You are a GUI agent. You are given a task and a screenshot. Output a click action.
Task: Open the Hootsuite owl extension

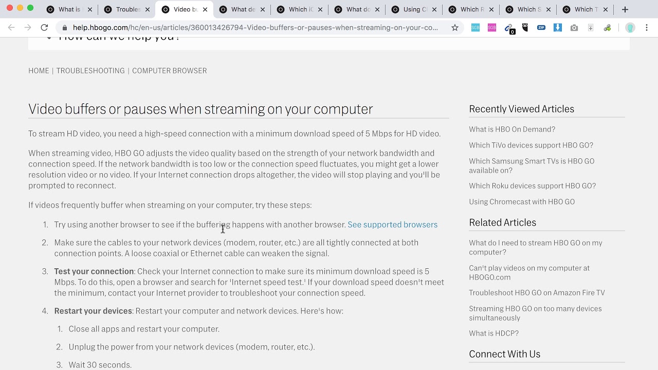coord(525,28)
